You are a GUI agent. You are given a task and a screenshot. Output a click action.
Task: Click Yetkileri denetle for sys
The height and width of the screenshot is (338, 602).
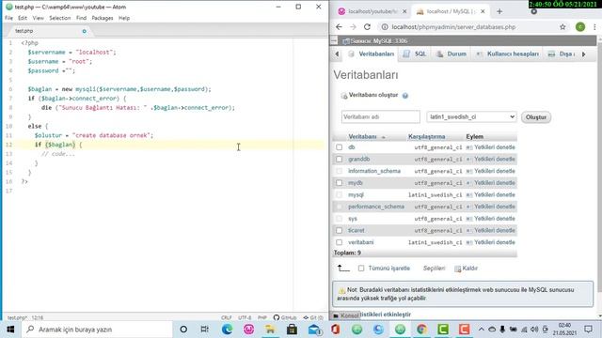tap(491, 219)
